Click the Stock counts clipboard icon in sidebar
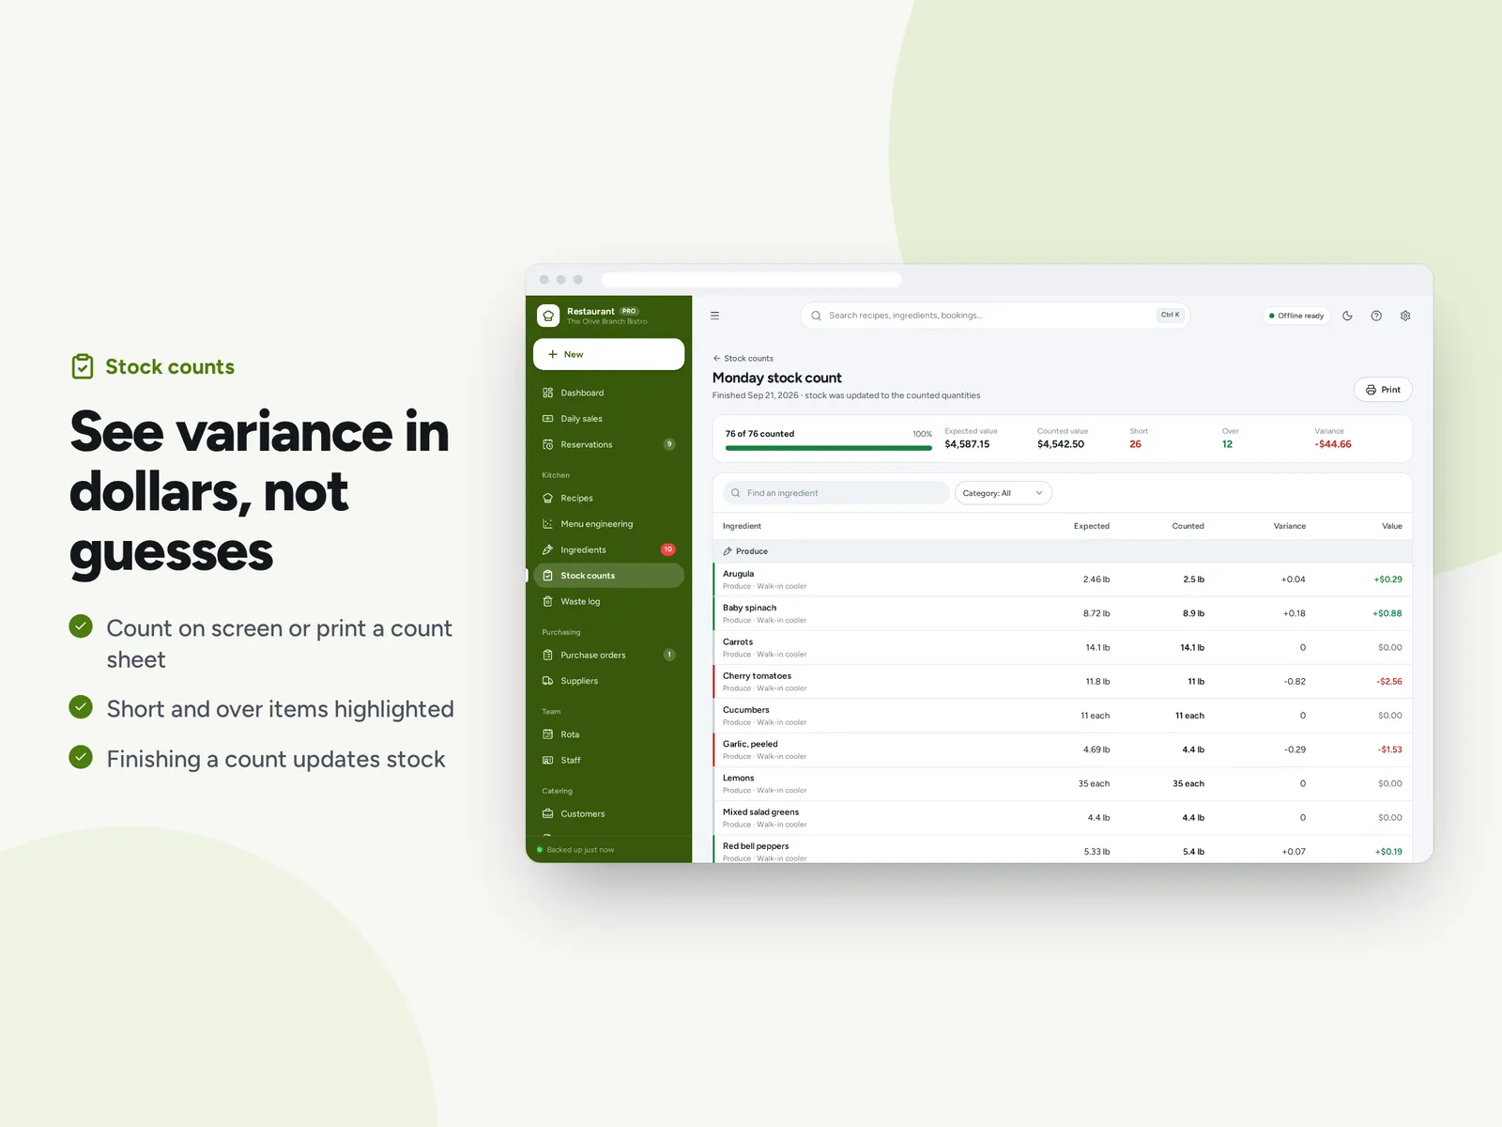The width and height of the screenshot is (1502, 1127). [x=547, y=576]
